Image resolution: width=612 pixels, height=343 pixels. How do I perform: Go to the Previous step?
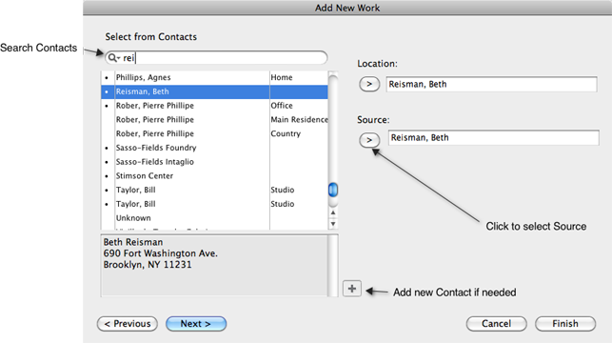(x=128, y=323)
